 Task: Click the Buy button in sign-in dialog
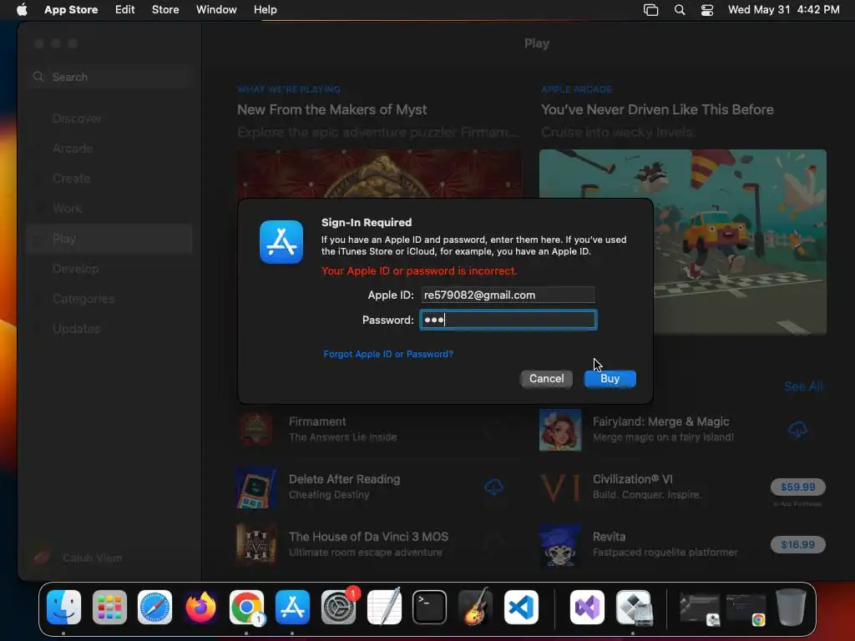pyautogui.click(x=610, y=379)
